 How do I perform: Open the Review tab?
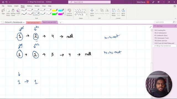[37, 6]
